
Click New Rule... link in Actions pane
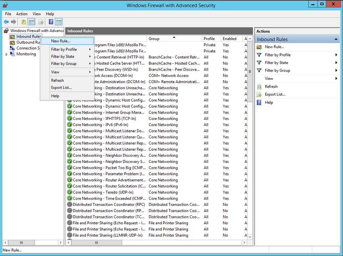274,47
